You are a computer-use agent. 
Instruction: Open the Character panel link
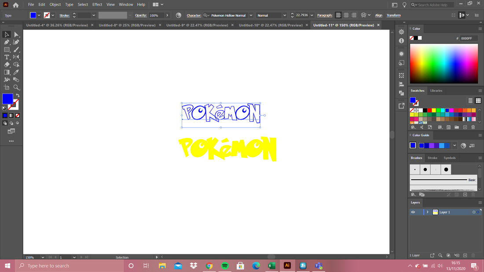(x=194, y=15)
